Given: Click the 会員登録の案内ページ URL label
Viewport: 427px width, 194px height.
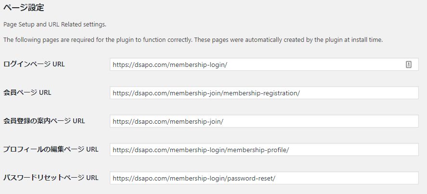Looking at the screenshot, I should [44, 121].
